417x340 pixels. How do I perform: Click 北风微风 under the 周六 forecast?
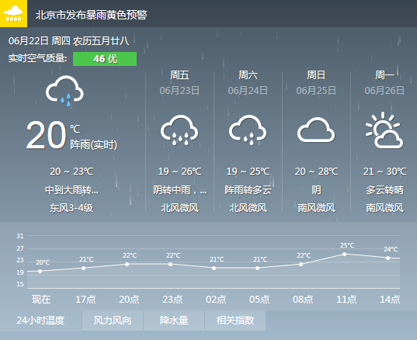click(x=248, y=208)
